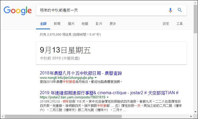Open 設定 search settings

(166, 24)
